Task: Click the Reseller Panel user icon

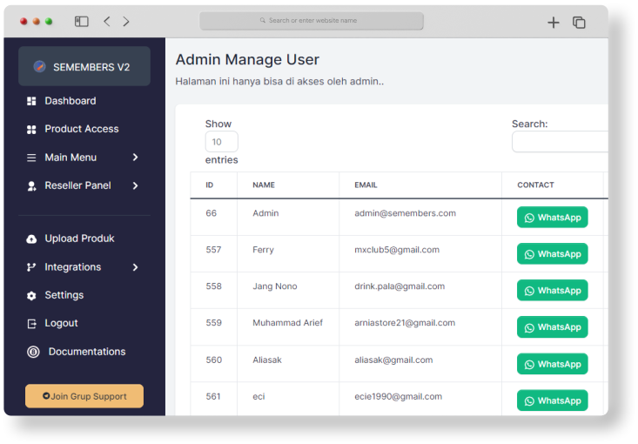Action: pyautogui.click(x=32, y=185)
